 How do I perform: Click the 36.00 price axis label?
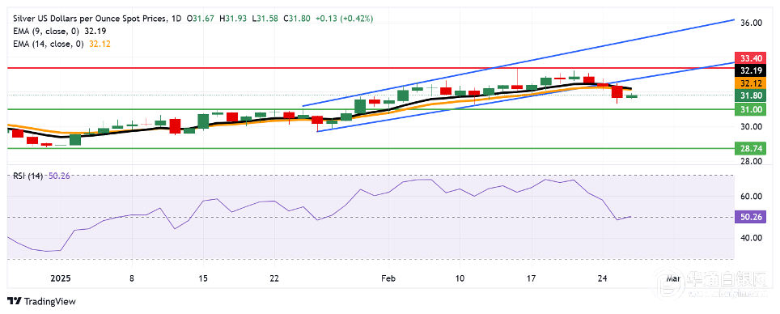752,23
